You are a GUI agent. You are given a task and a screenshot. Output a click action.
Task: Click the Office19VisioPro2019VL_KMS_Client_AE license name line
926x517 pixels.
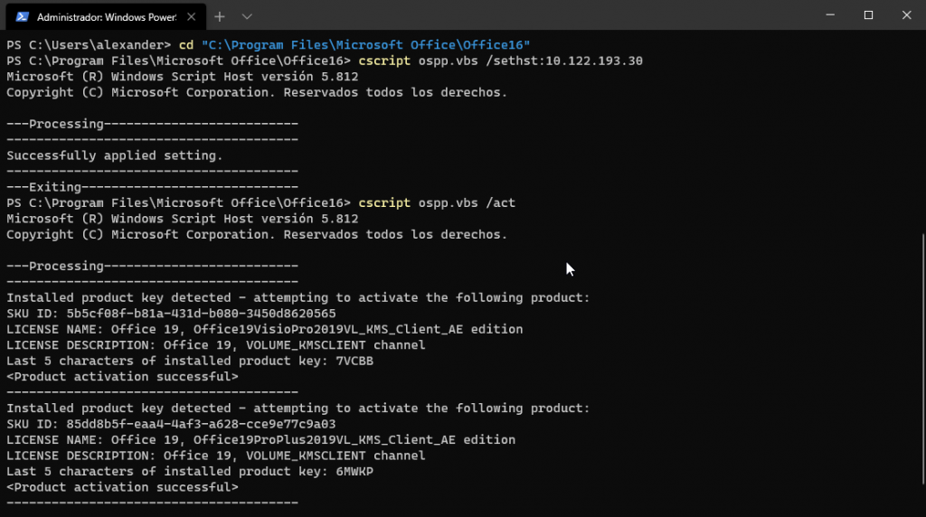pos(265,329)
